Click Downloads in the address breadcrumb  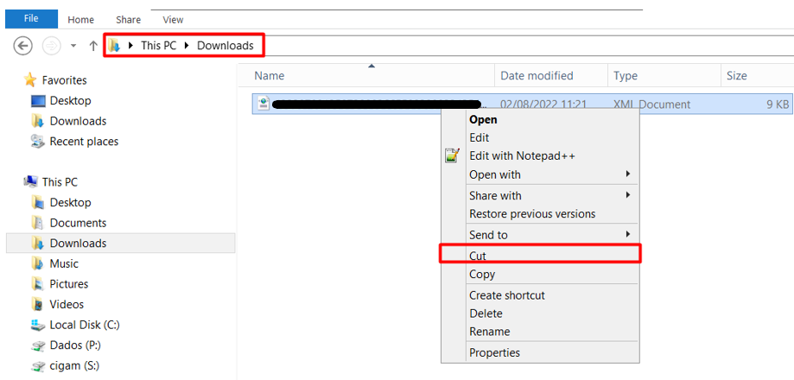225,46
